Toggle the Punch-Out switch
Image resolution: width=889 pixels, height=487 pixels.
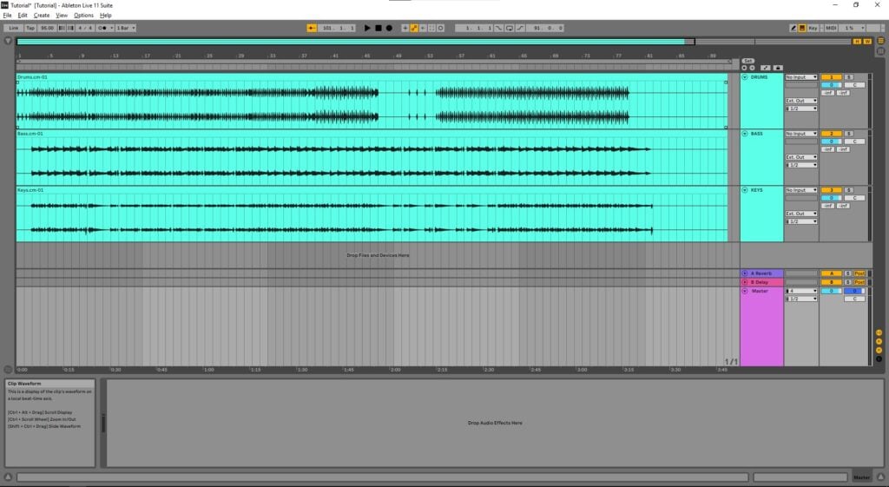[x=520, y=28]
